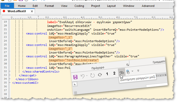The height and width of the screenshot is (102, 177).
Task: Click the touch/pointer mode hand icon
Action: [x=128, y=72]
